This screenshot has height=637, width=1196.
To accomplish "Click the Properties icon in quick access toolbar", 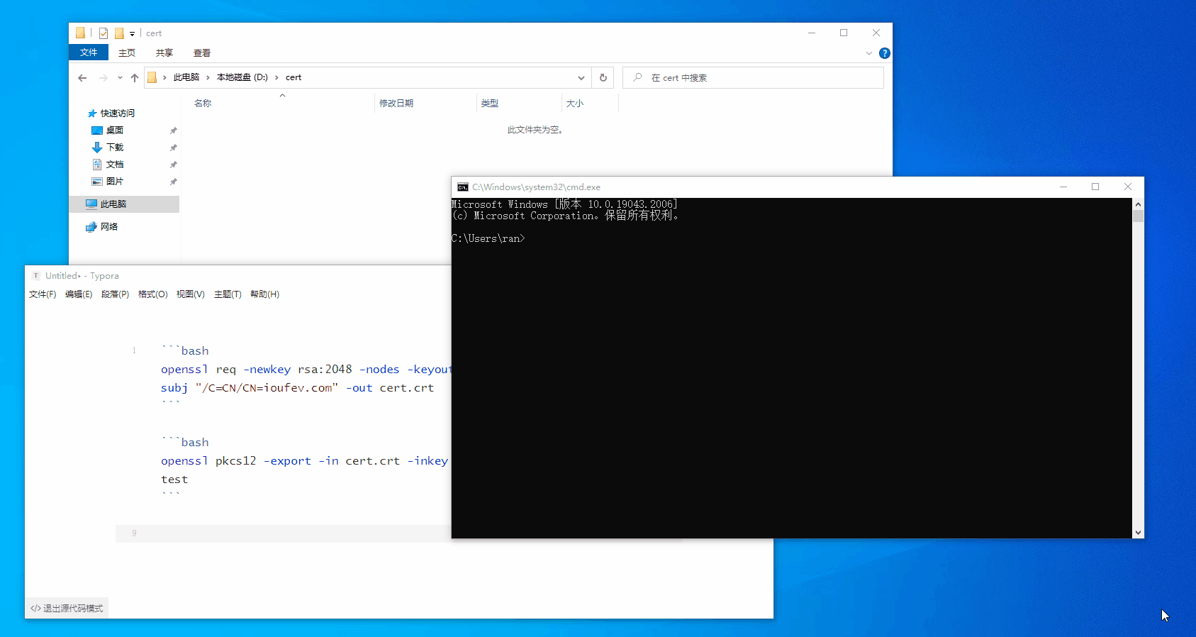I will point(104,33).
